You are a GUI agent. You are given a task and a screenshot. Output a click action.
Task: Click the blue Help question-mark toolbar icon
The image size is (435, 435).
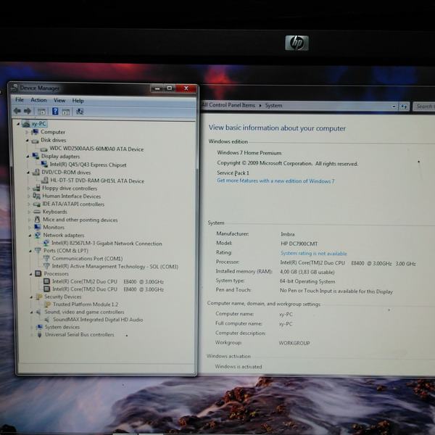[55, 111]
